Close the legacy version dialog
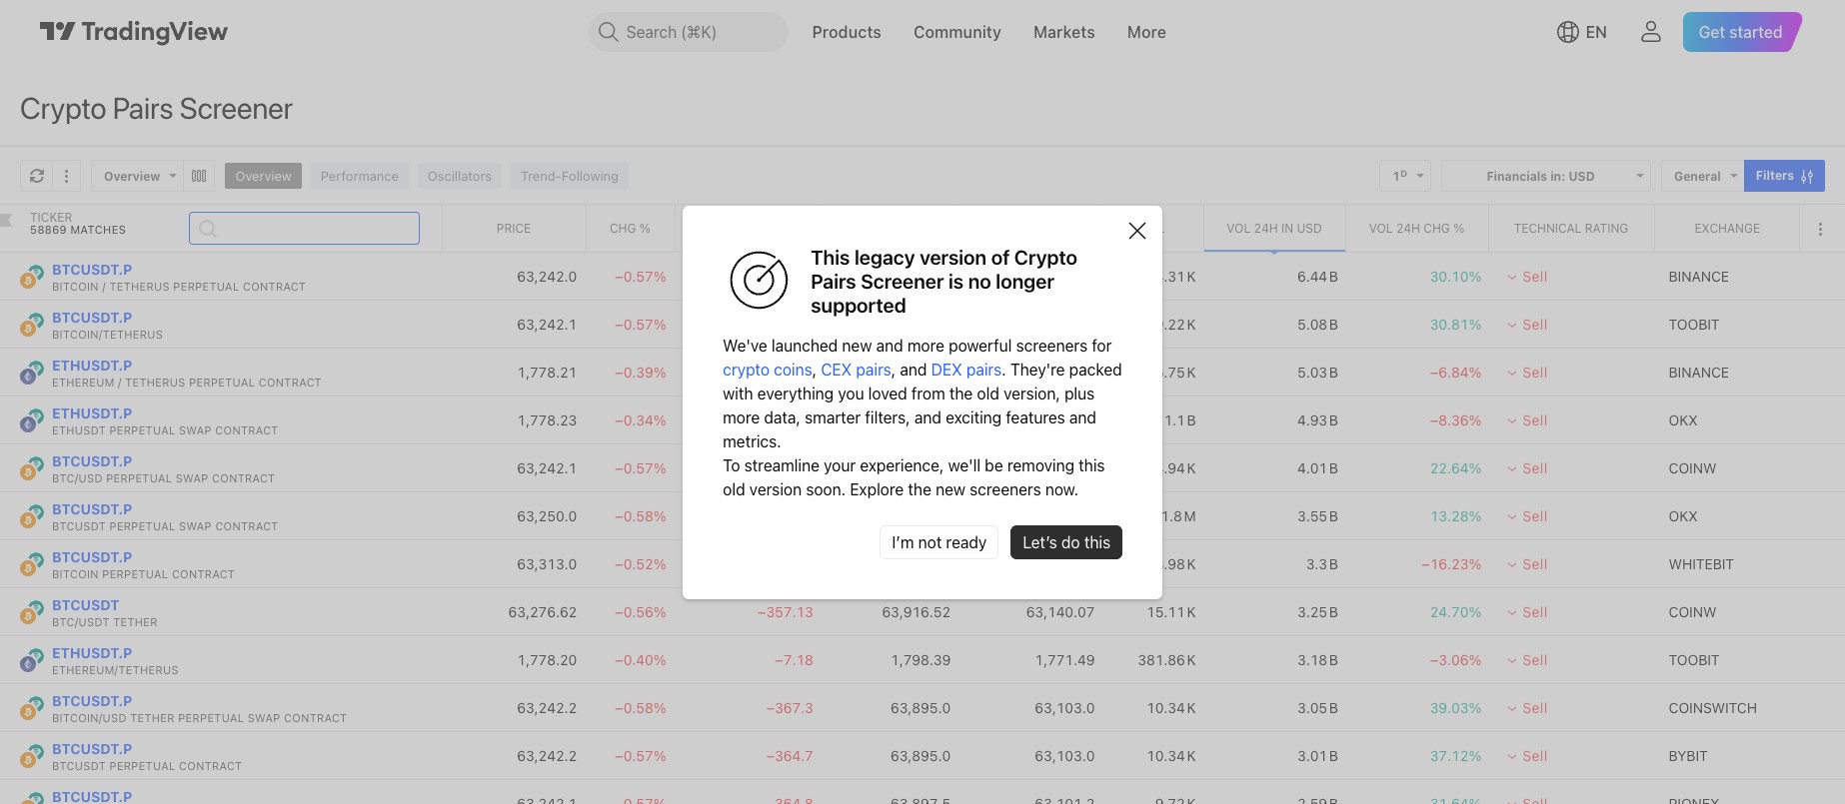The height and width of the screenshot is (804, 1845). click(1136, 231)
